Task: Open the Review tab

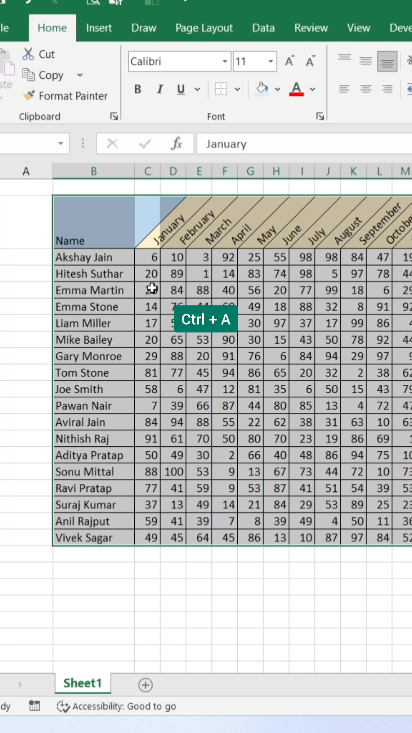Action: 311,28
